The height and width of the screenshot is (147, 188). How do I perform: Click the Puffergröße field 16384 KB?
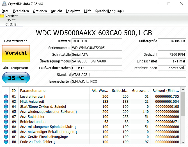click(x=172, y=41)
